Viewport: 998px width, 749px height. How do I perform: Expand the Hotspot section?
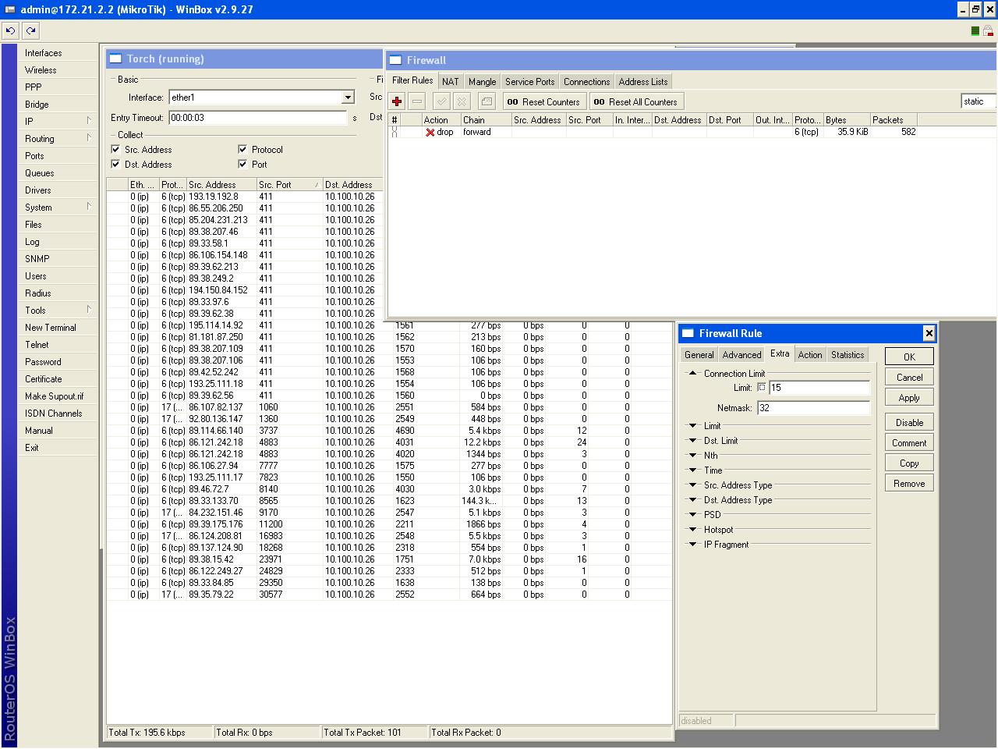[x=692, y=530]
